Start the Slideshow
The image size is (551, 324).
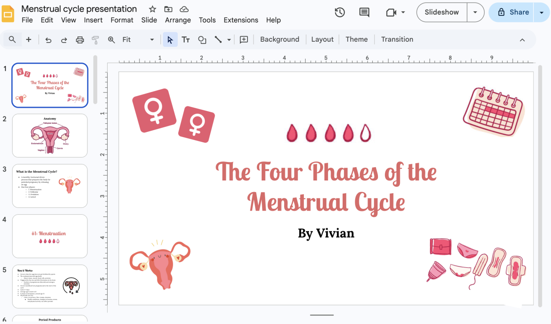click(442, 12)
